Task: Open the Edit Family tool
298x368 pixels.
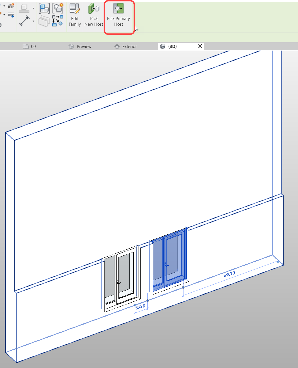Action: 74,16
